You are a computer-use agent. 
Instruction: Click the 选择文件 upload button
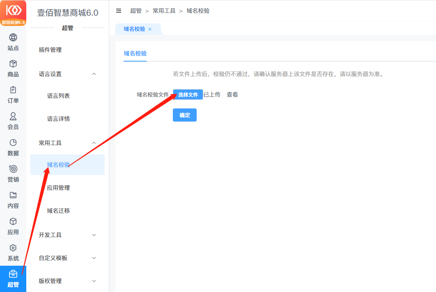pos(188,95)
